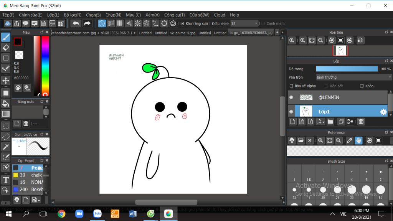Image resolution: width=393 pixels, height=221 pixels.
Task: Delete the selected layer with trash icon
Action: (361, 122)
